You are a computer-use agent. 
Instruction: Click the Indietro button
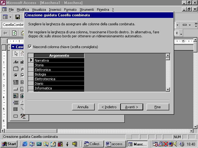109,107
